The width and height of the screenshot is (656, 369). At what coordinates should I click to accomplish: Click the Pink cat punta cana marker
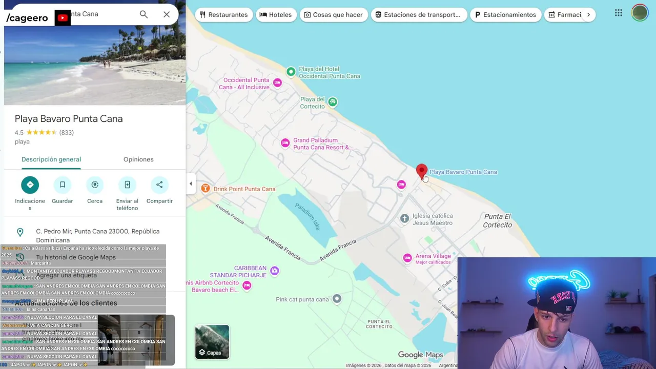(337, 299)
